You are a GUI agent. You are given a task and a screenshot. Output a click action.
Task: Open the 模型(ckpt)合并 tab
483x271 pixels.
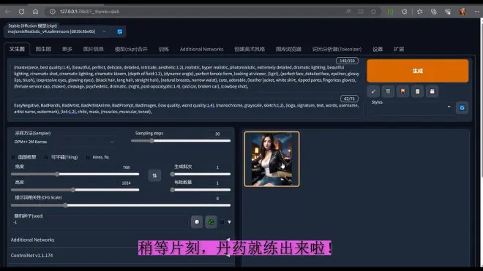(131, 49)
